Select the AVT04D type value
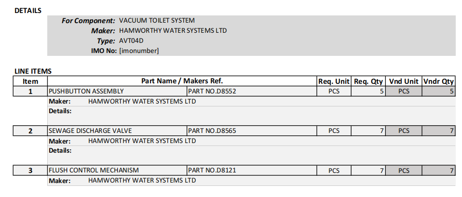 click(x=131, y=40)
